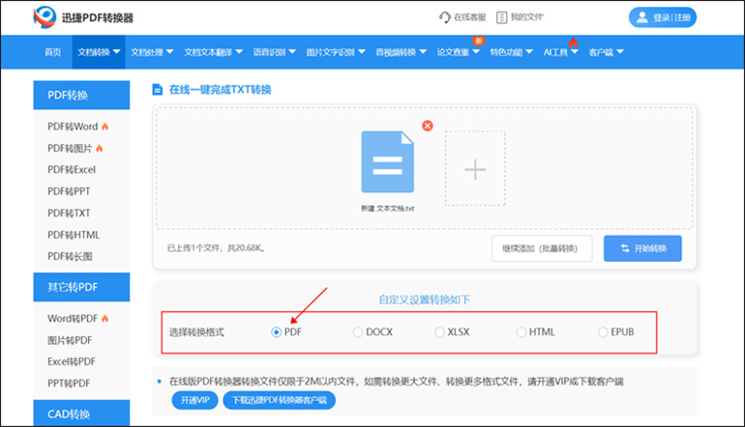Click the label 选择转换格式
745x427 pixels.
(x=196, y=332)
